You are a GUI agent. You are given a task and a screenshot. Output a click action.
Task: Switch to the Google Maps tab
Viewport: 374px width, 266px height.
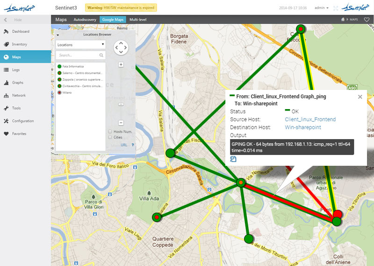click(113, 20)
